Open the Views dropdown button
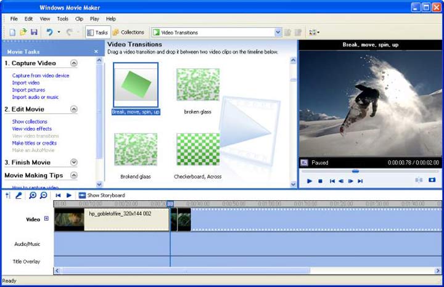Image resolution: width=444 pixels, height=287 pixels. click(x=314, y=33)
